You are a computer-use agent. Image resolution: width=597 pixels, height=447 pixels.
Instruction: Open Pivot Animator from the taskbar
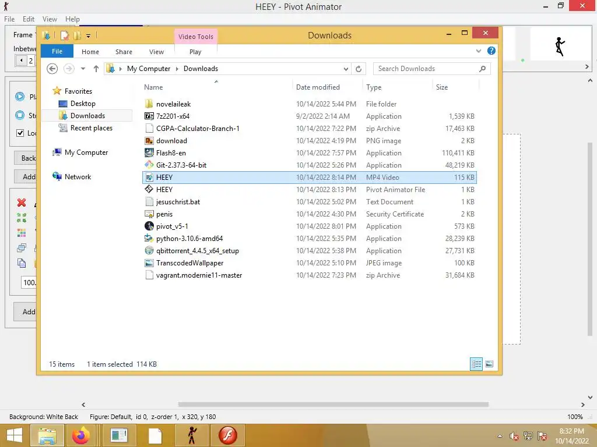coord(192,435)
